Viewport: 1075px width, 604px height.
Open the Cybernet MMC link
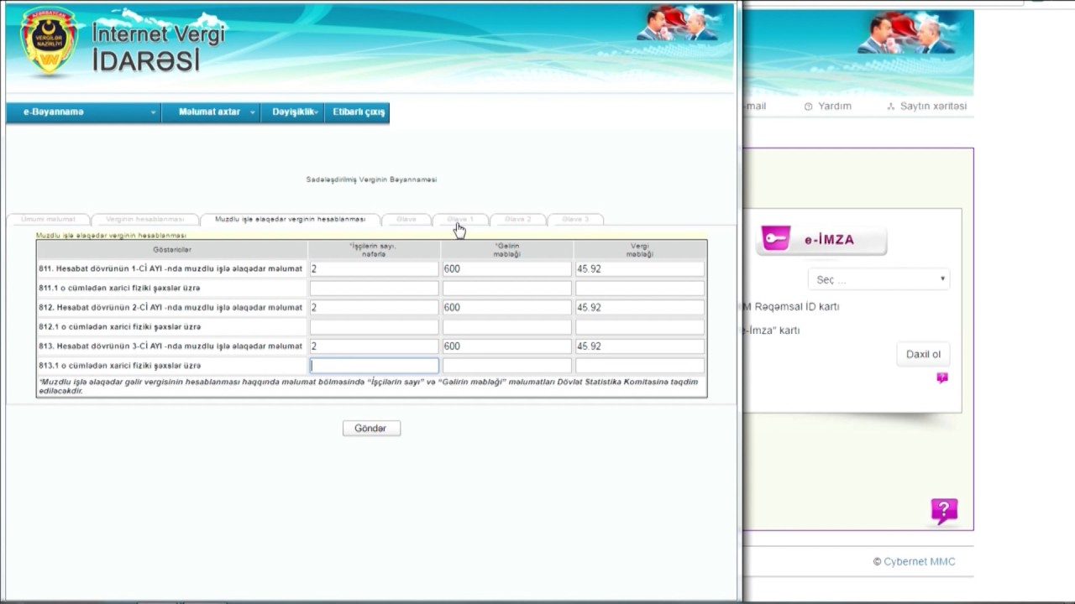click(919, 562)
